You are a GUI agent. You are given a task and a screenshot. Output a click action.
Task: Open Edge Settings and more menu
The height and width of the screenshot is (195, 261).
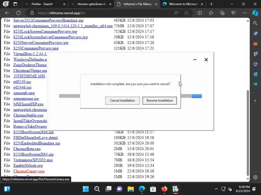[x=244, y=13]
